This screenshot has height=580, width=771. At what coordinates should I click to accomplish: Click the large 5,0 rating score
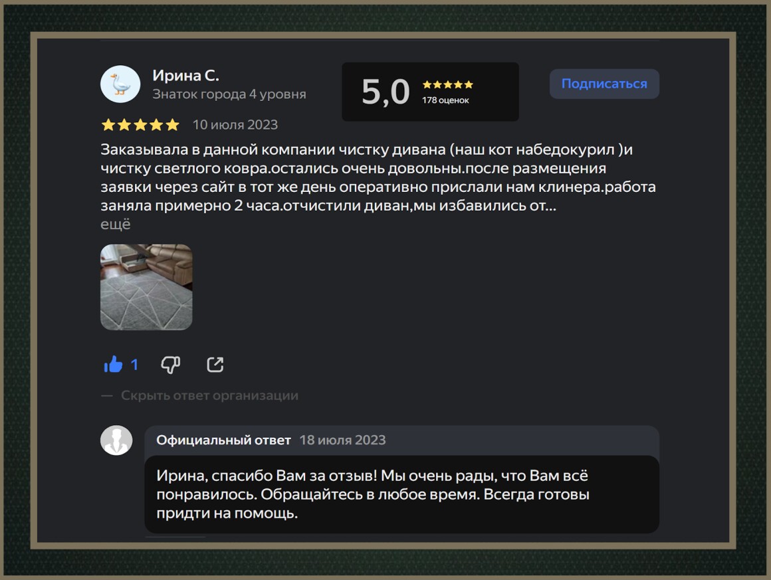(x=385, y=92)
